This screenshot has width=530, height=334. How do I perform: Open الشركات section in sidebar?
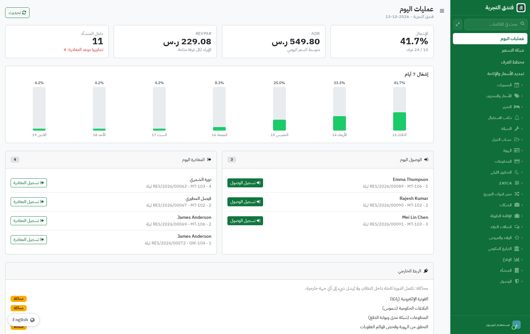click(490, 205)
